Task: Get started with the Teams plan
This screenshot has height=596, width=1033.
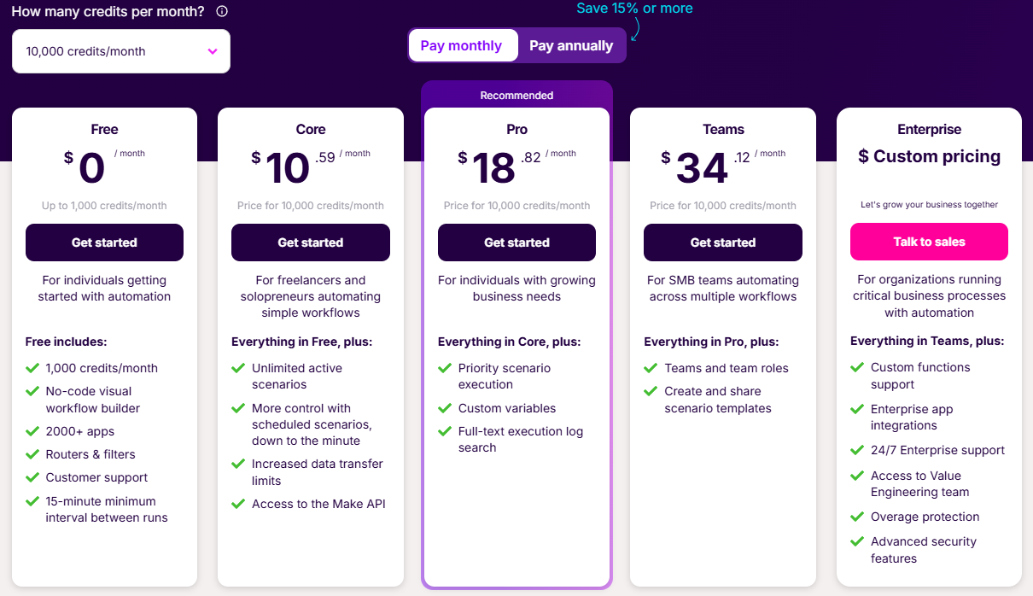Action: (x=723, y=242)
